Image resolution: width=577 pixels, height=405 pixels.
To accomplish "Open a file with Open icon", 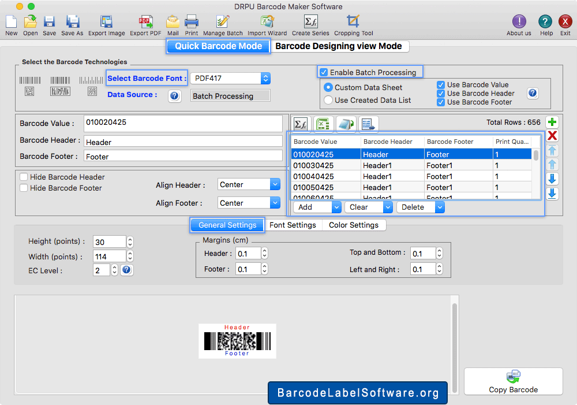I will pos(30,22).
